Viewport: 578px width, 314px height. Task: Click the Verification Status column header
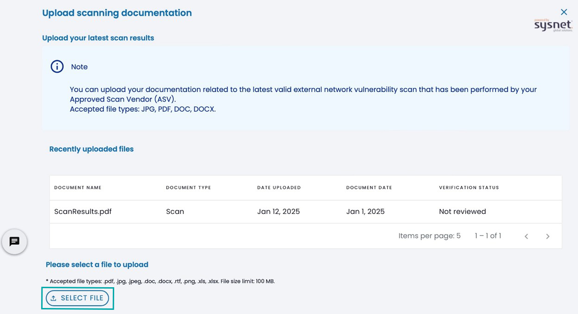[x=469, y=187]
